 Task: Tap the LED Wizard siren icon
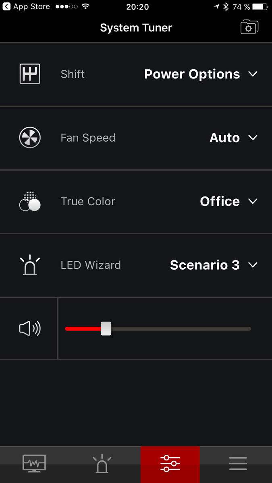click(30, 265)
